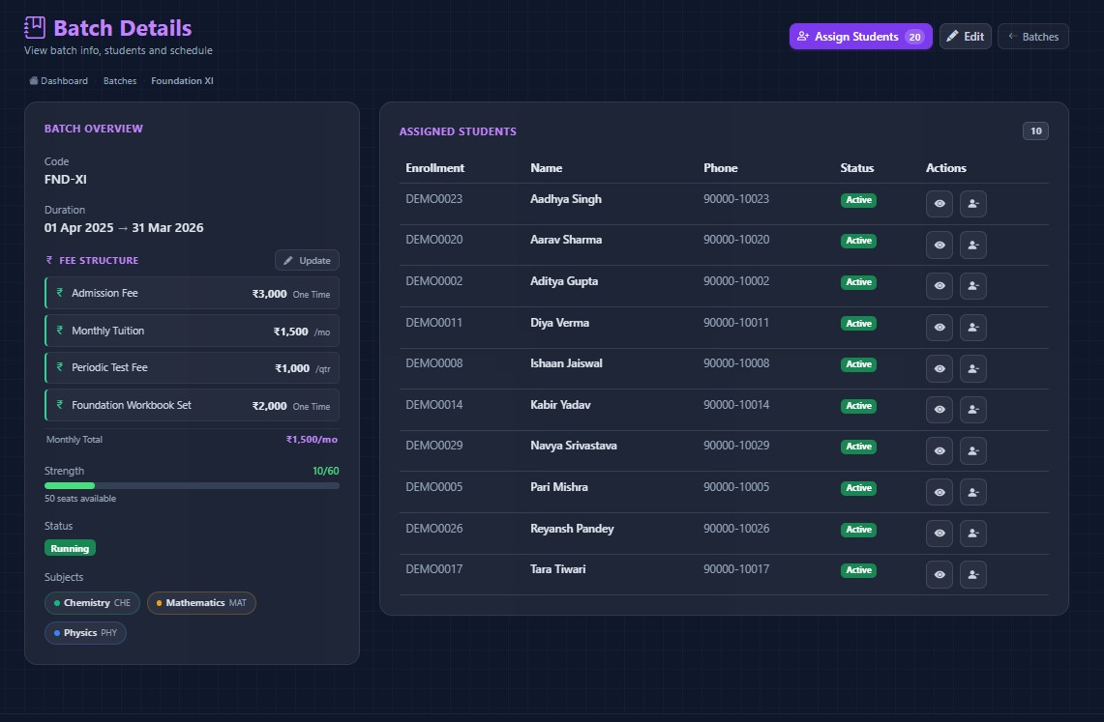Click the Running status badge
The height and width of the screenshot is (722, 1104).
[x=70, y=548]
